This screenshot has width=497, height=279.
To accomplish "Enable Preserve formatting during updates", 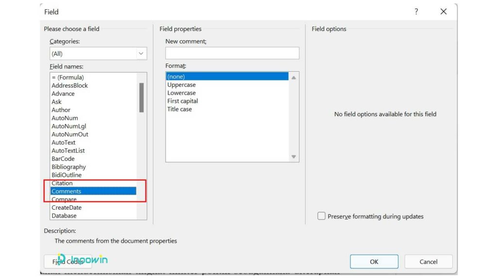I will pos(321,216).
